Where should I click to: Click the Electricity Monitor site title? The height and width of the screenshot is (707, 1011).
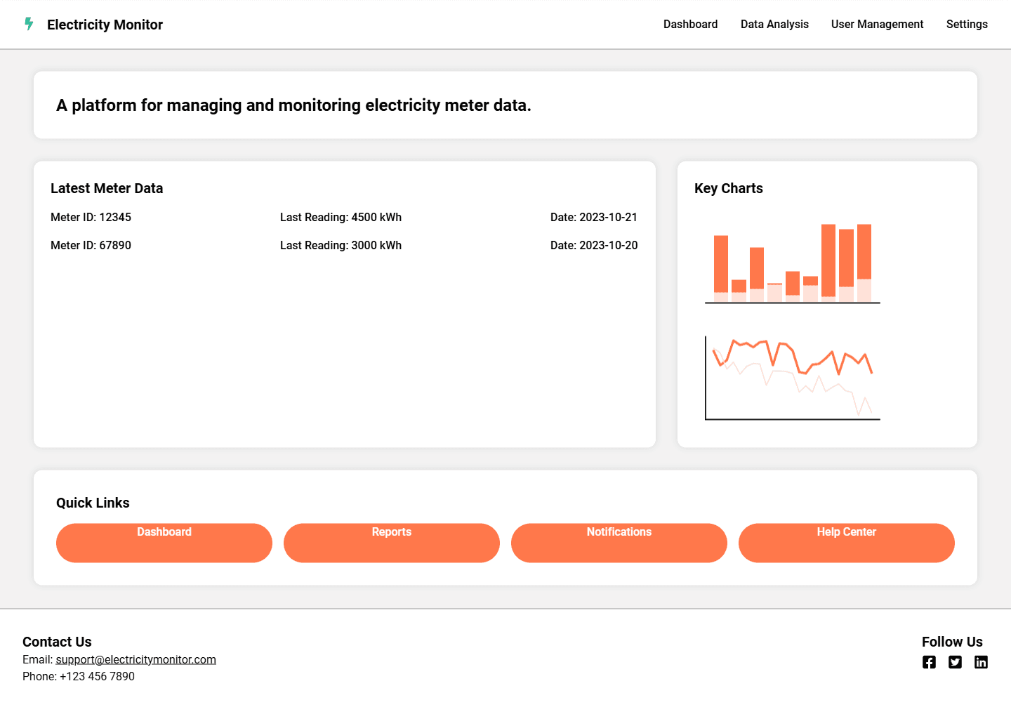pos(105,25)
